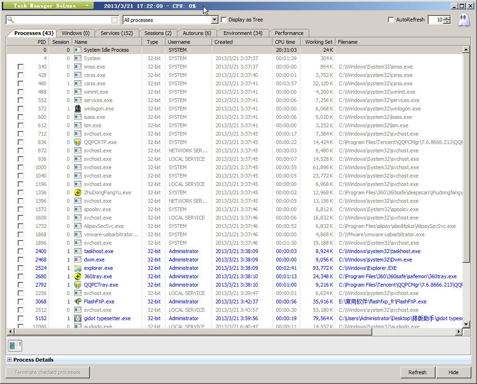Click the lsass.exe process icon
The height and width of the screenshot is (384, 477).
[x=78, y=117]
